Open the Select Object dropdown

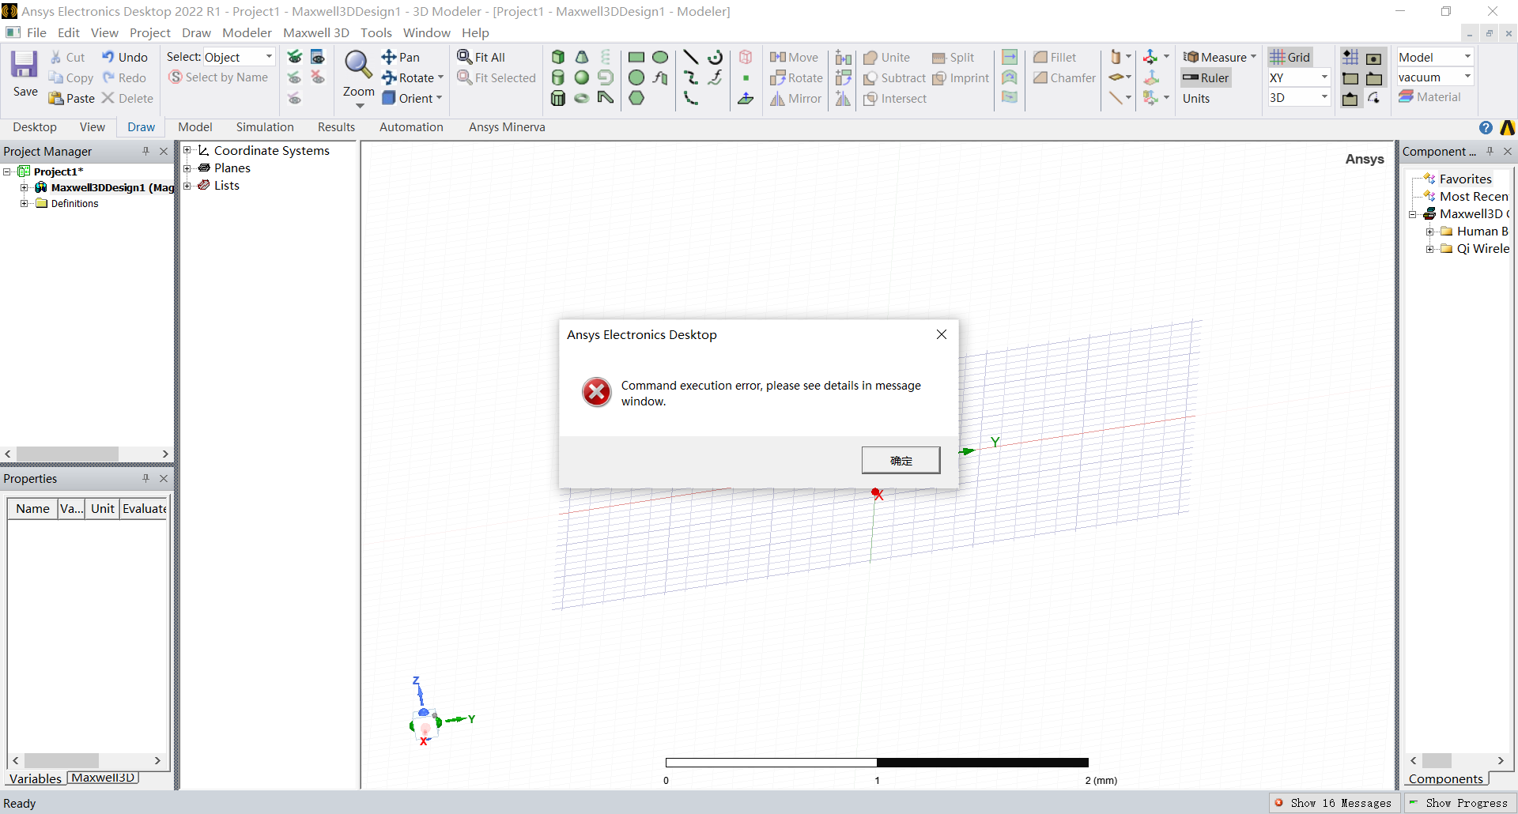268,57
